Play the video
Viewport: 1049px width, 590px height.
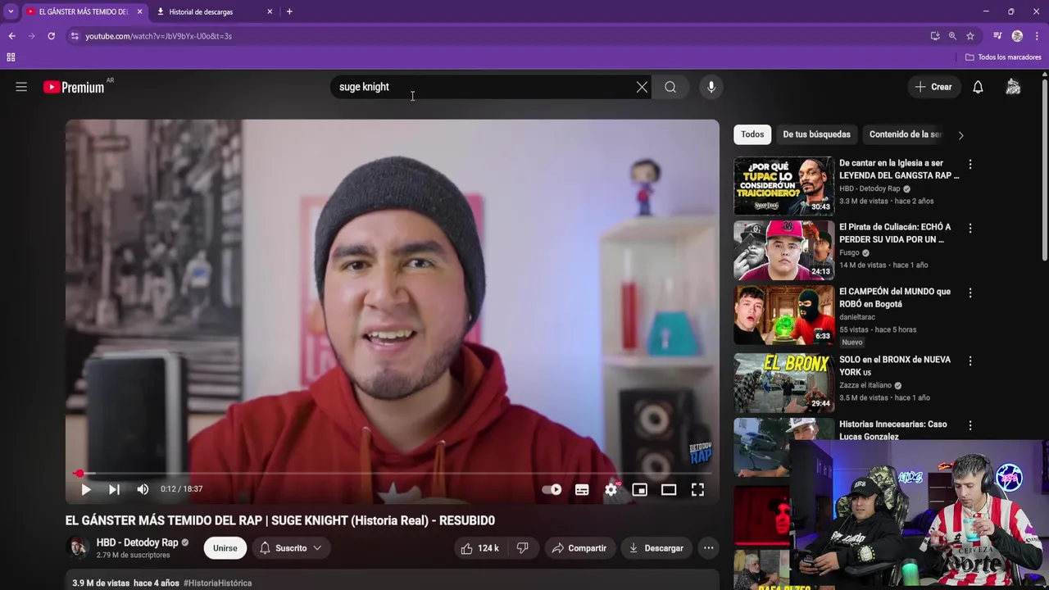[85, 489]
